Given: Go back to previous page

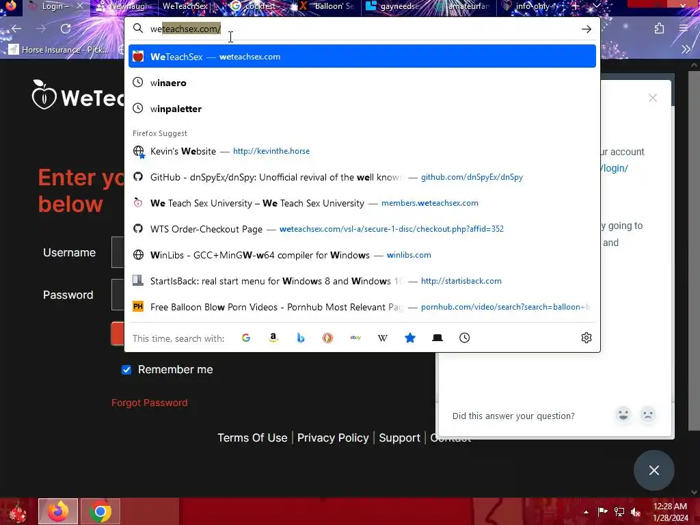Looking at the screenshot, I should (16, 29).
